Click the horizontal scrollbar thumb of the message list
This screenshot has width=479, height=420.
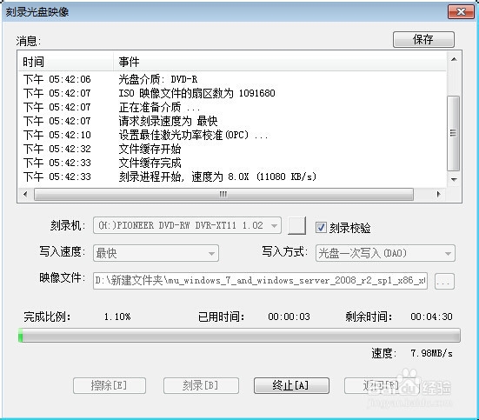223,194
